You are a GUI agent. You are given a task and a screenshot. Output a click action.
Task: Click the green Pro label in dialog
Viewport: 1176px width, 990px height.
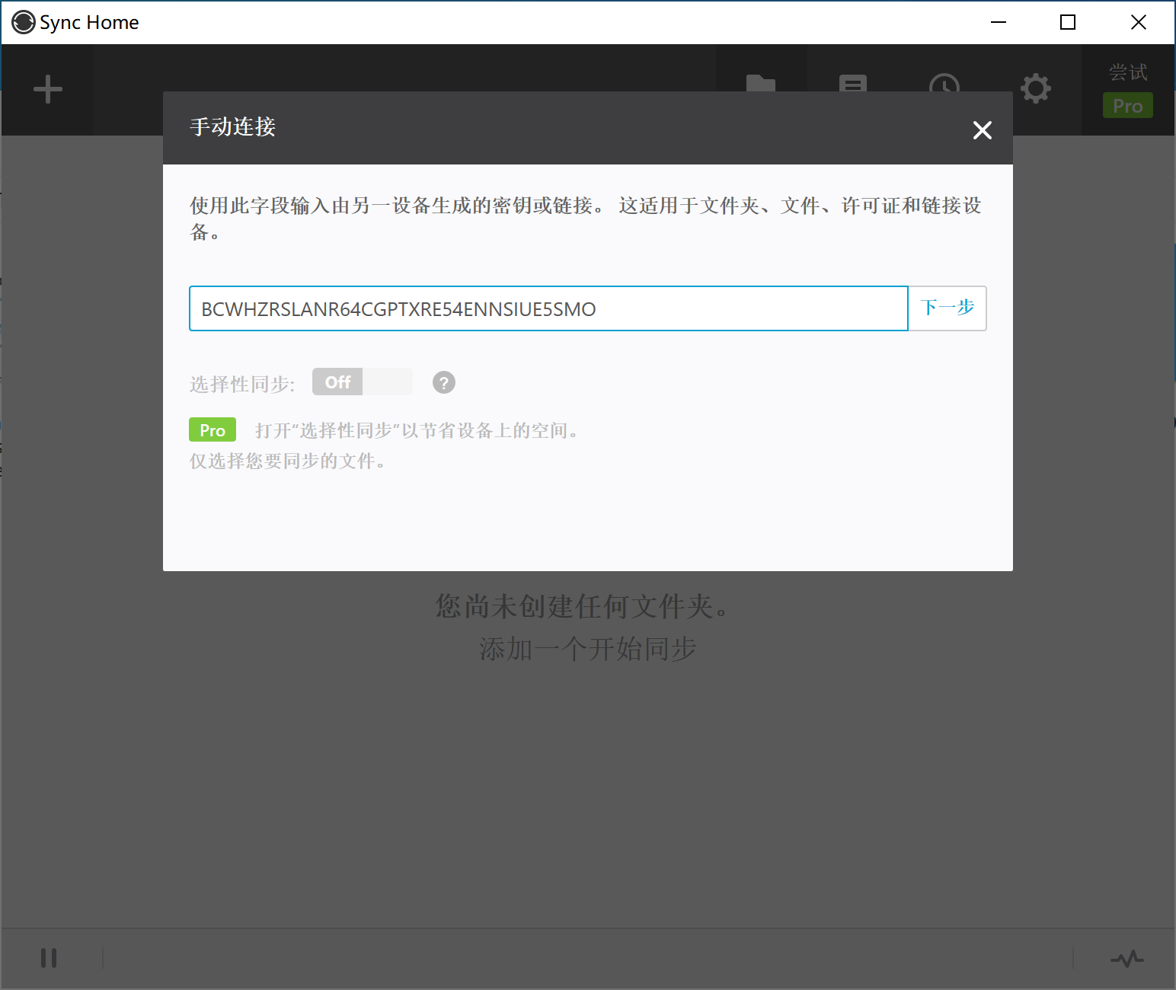pos(213,430)
